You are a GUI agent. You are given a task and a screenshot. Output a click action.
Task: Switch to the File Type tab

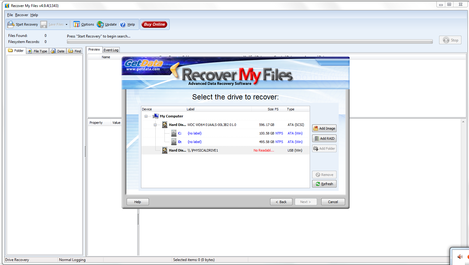[x=37, y=51]
